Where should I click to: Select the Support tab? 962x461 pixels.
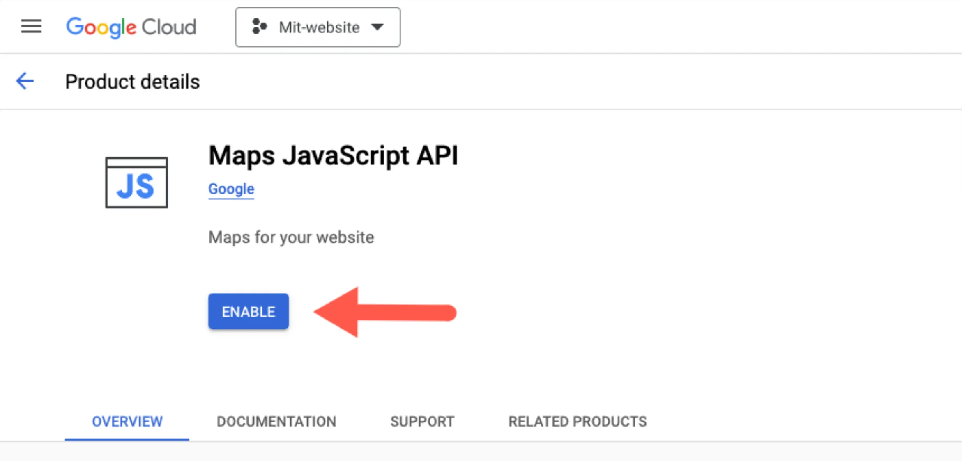tap(422, 421)
